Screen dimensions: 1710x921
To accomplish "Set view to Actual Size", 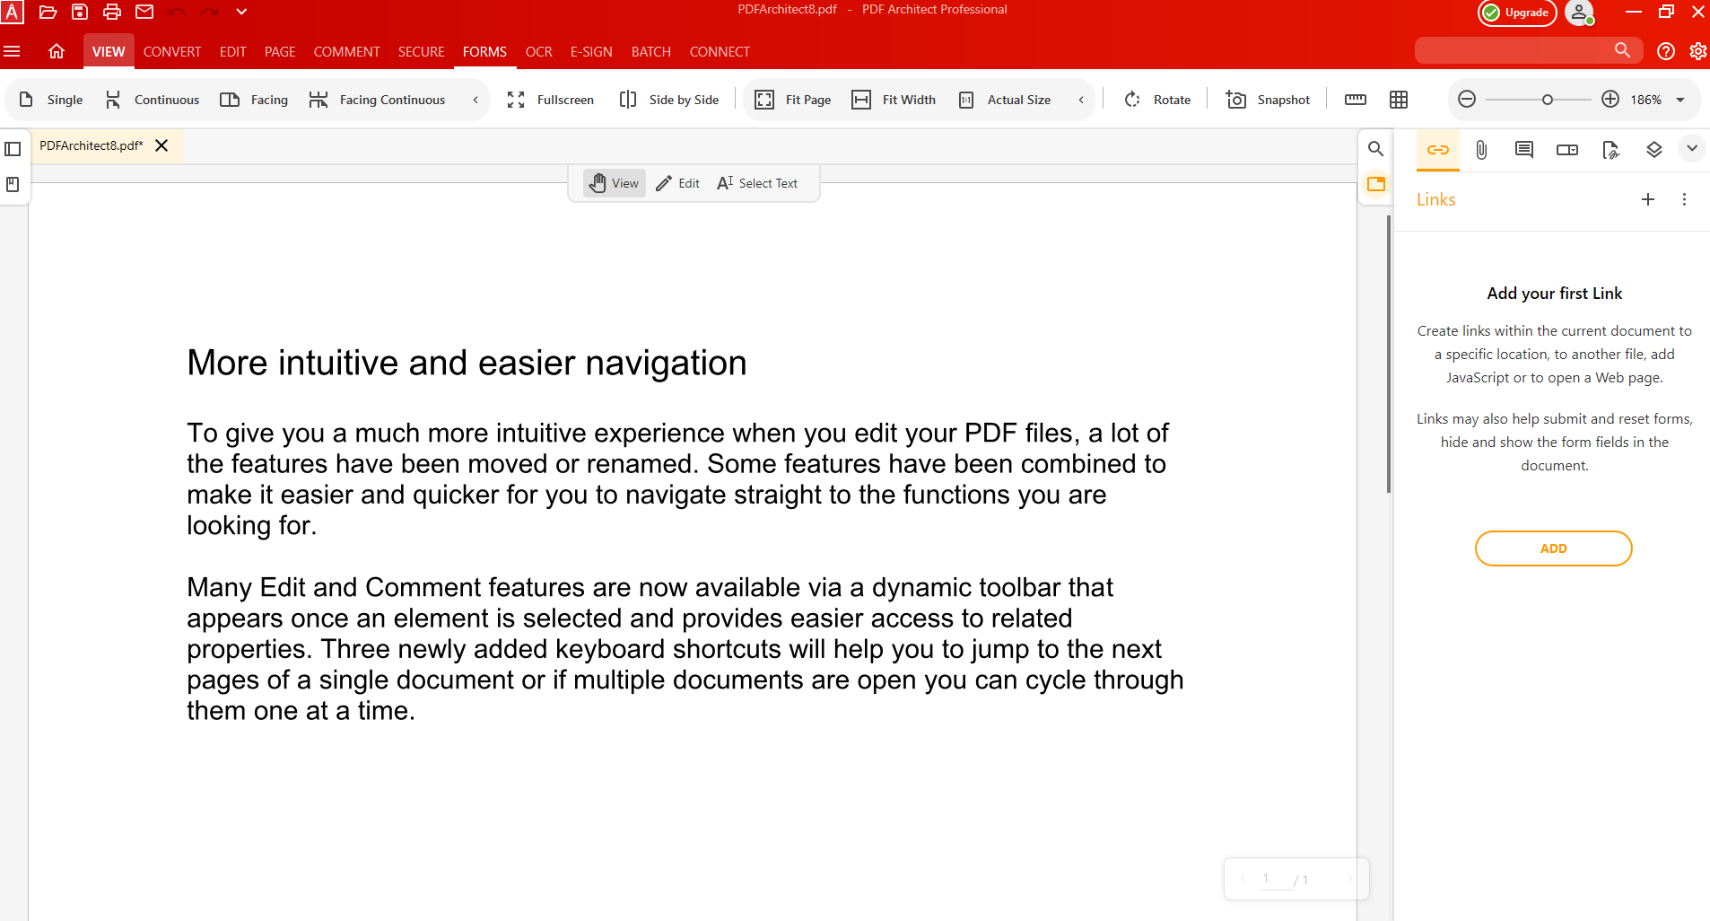I will pos(1005,100).
